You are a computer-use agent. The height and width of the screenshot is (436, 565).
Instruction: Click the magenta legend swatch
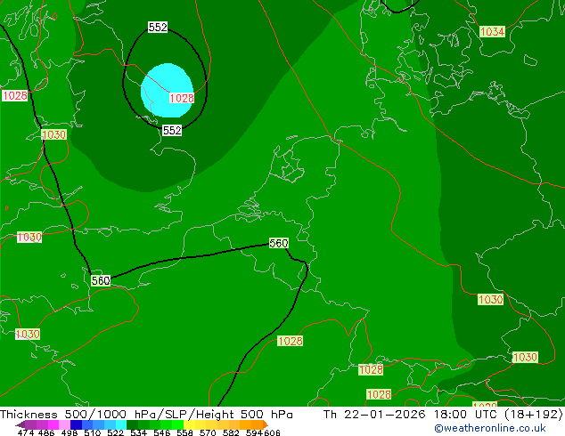pyautogui.click(x=53, y=424)
